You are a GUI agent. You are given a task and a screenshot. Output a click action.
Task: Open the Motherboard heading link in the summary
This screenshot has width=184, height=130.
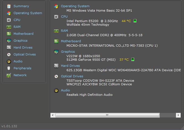click(x=71, y=41)
